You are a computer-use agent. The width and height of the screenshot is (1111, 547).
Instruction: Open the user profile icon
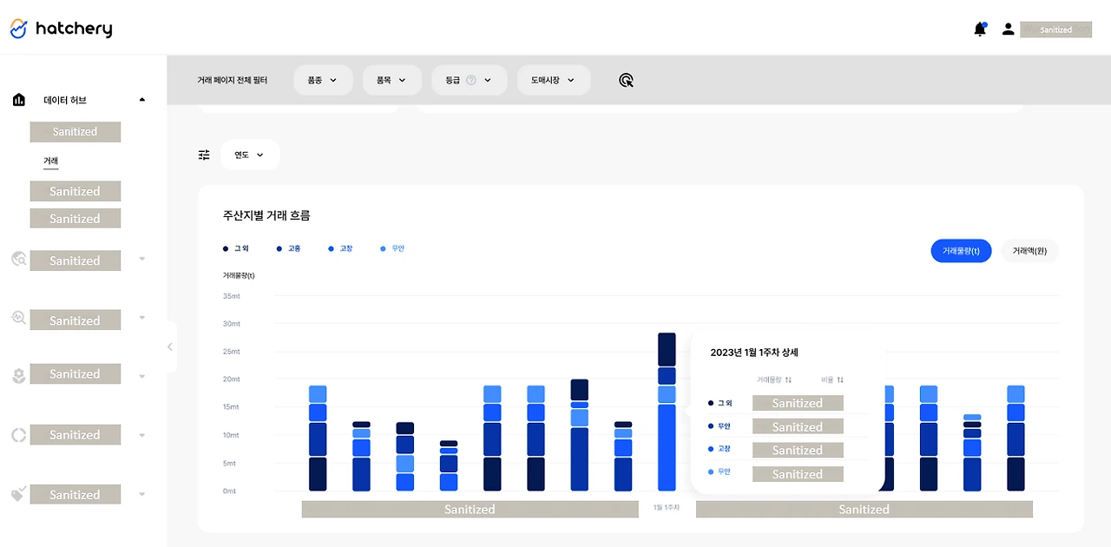point(1008,30)
